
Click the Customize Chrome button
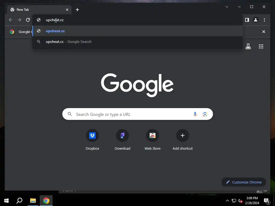point(244,182)
